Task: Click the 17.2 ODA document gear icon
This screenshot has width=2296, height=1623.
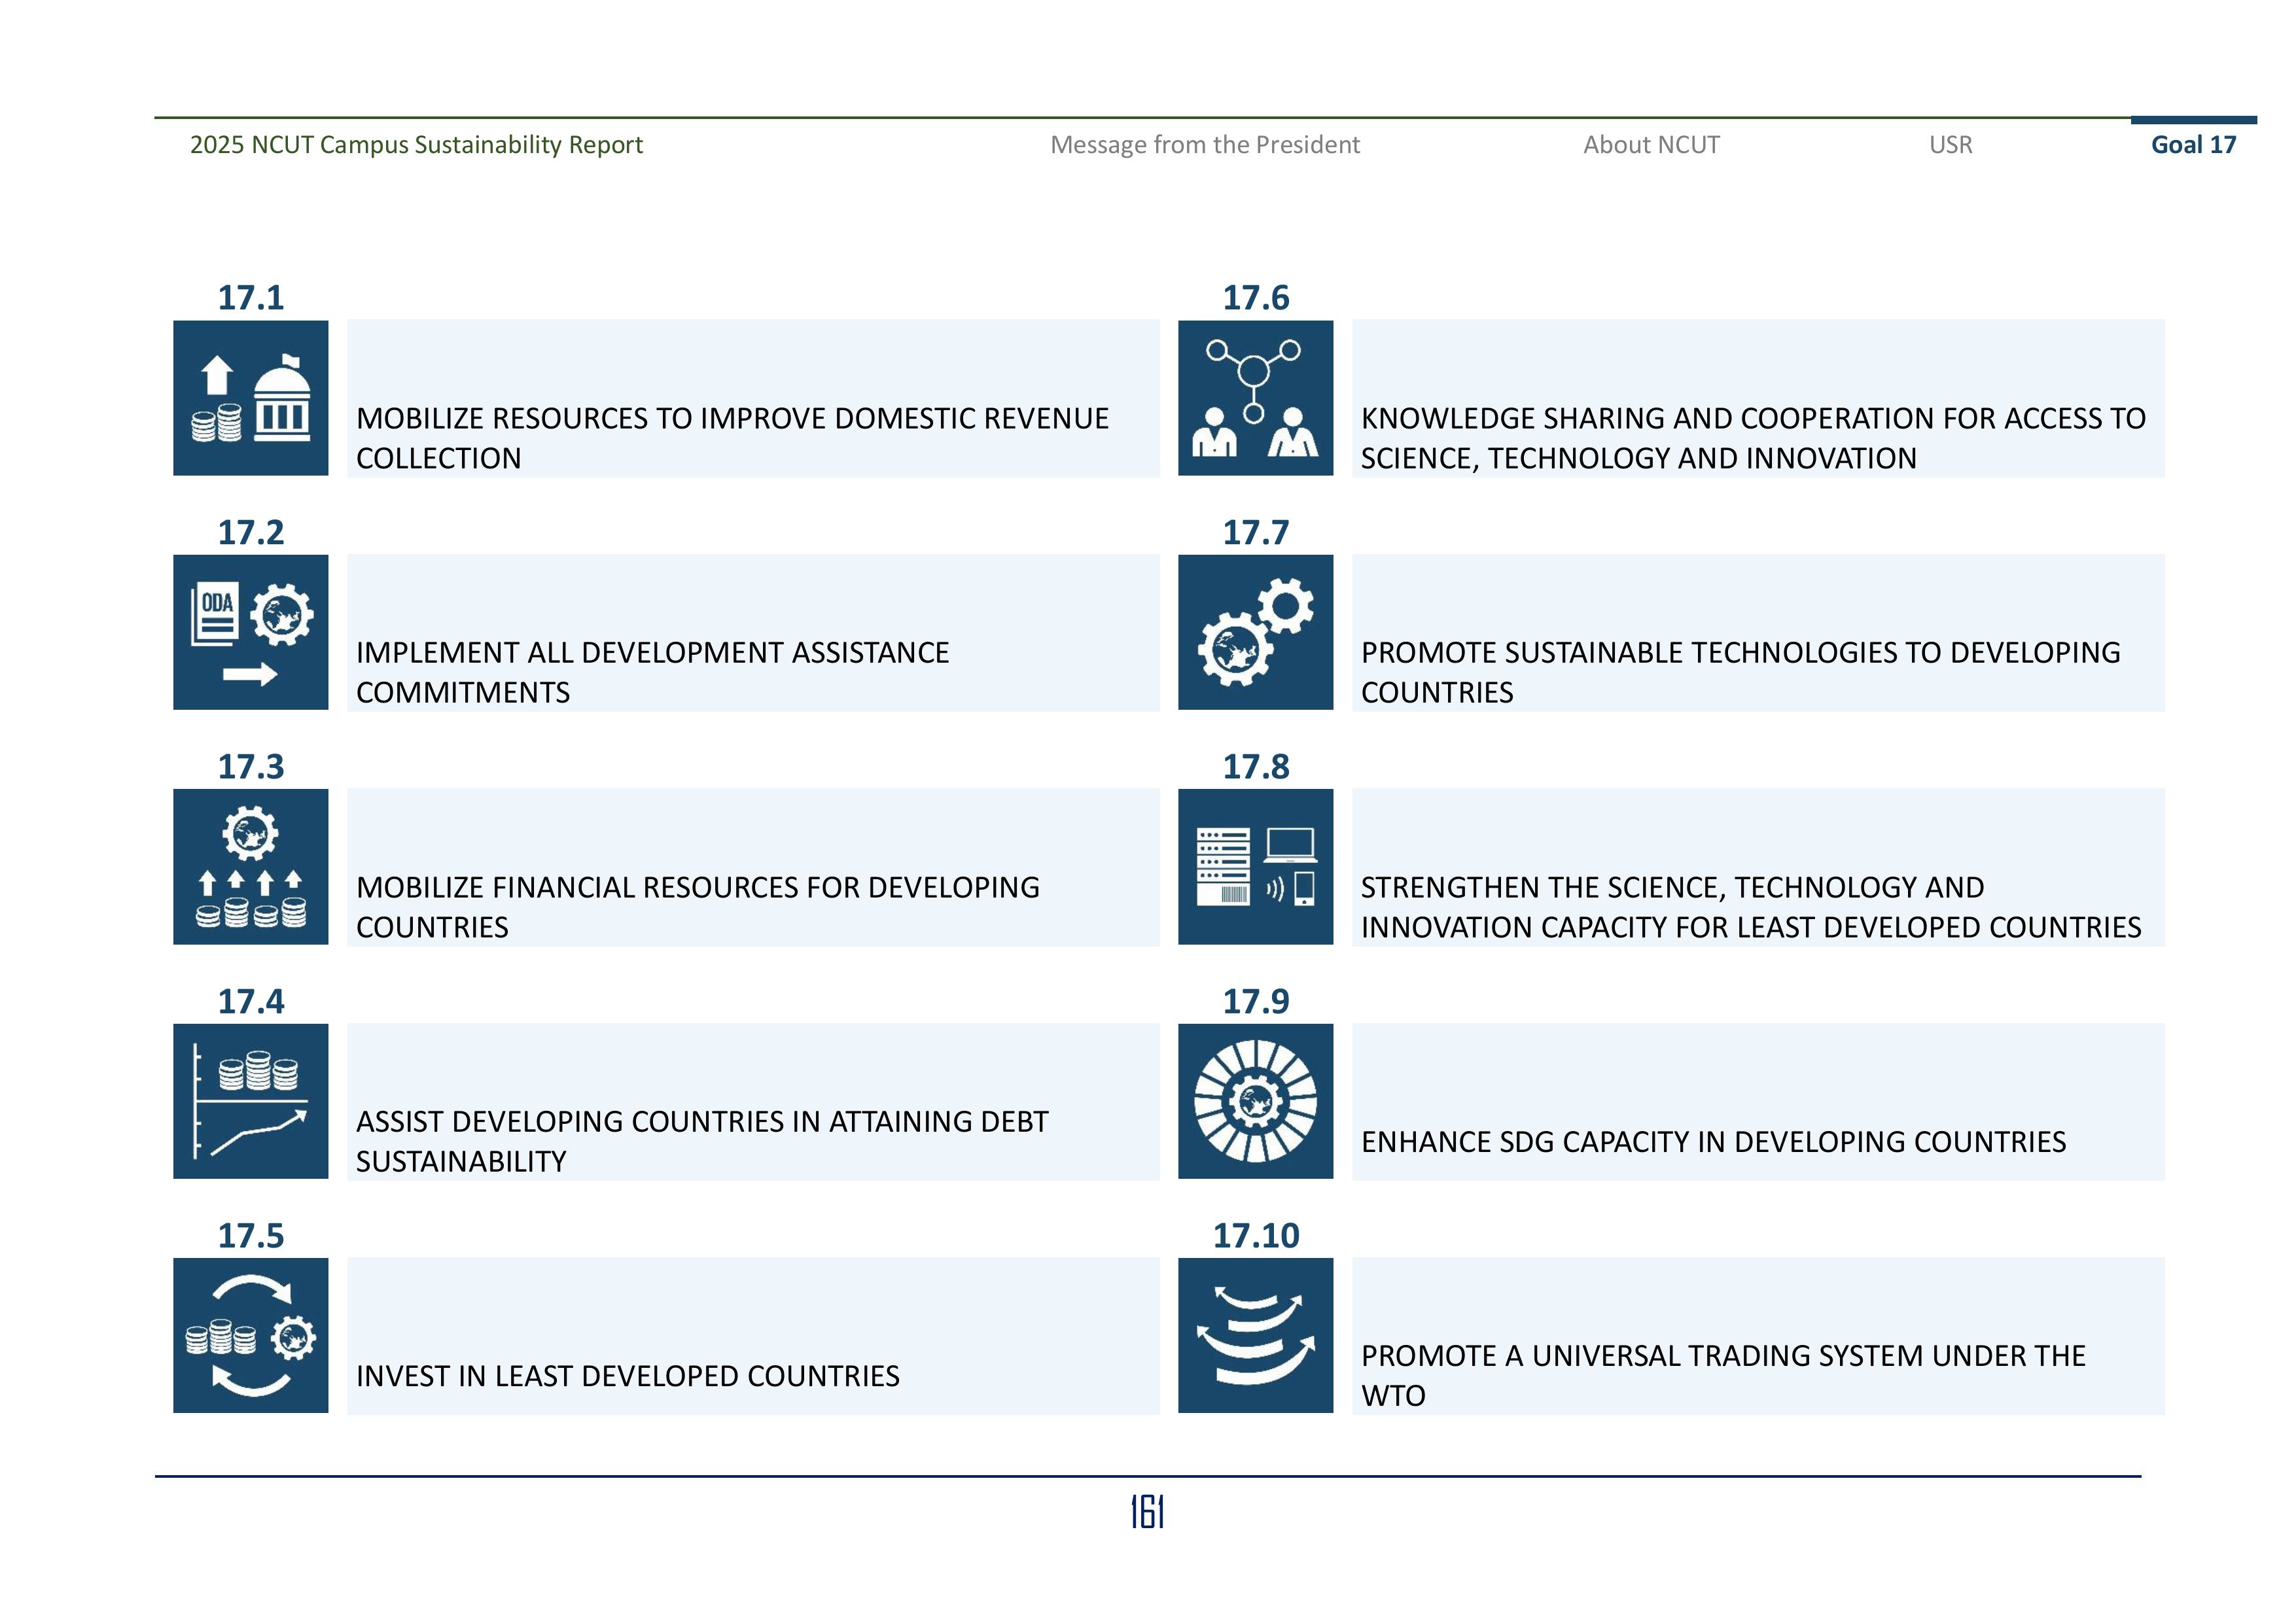Action: coord(250,632)
